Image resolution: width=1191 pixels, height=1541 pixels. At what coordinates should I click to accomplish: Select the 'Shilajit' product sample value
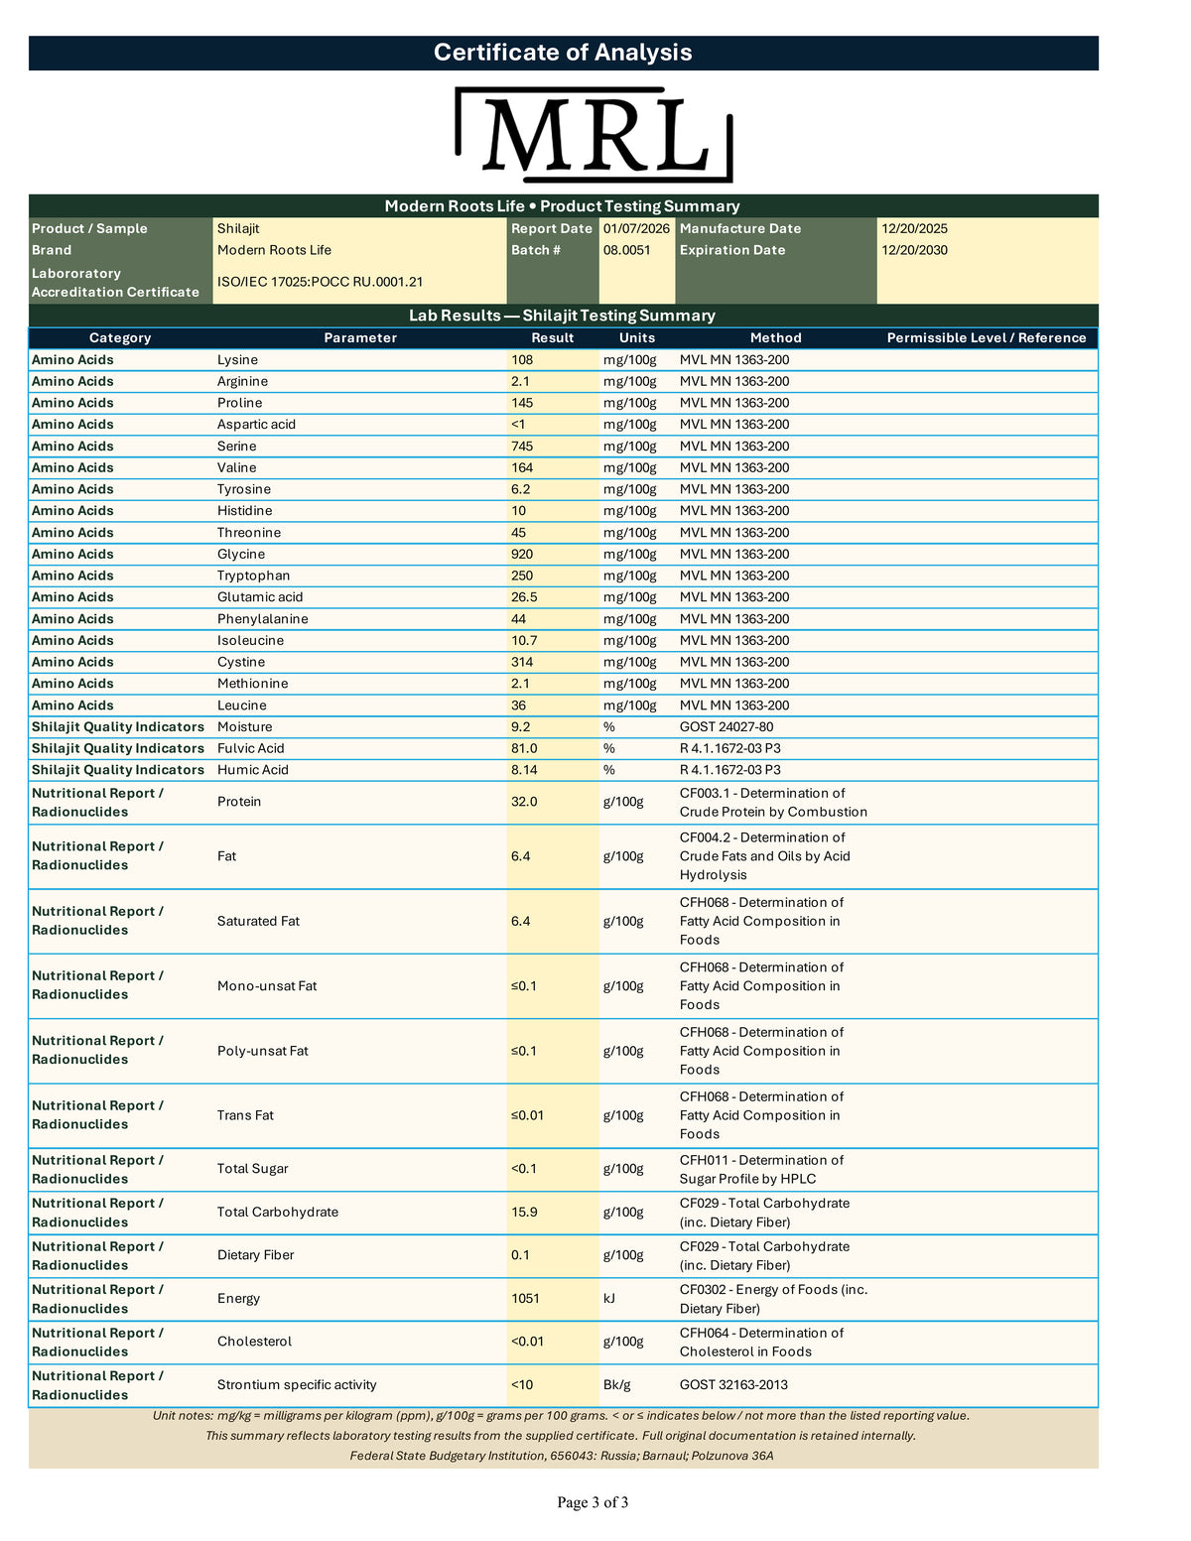point(238,228)
